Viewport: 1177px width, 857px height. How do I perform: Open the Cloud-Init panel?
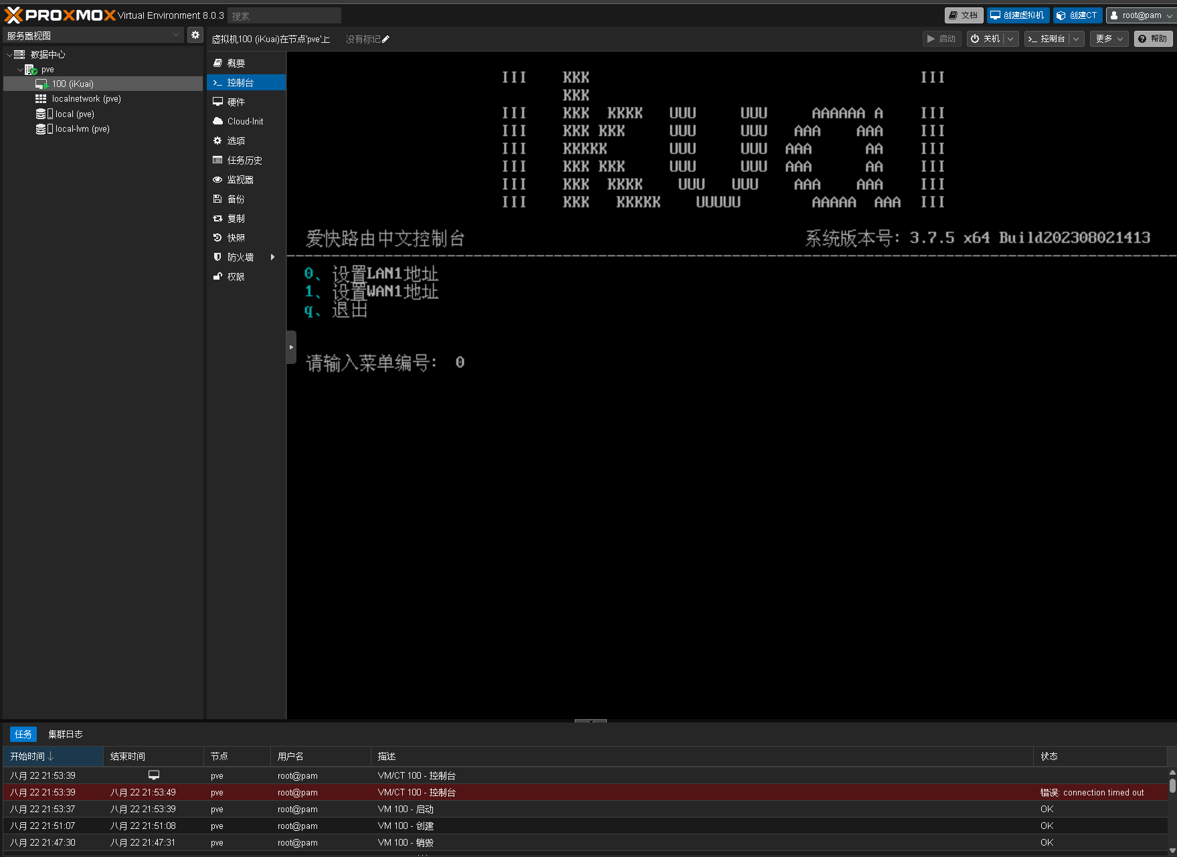tap(245, 121)
